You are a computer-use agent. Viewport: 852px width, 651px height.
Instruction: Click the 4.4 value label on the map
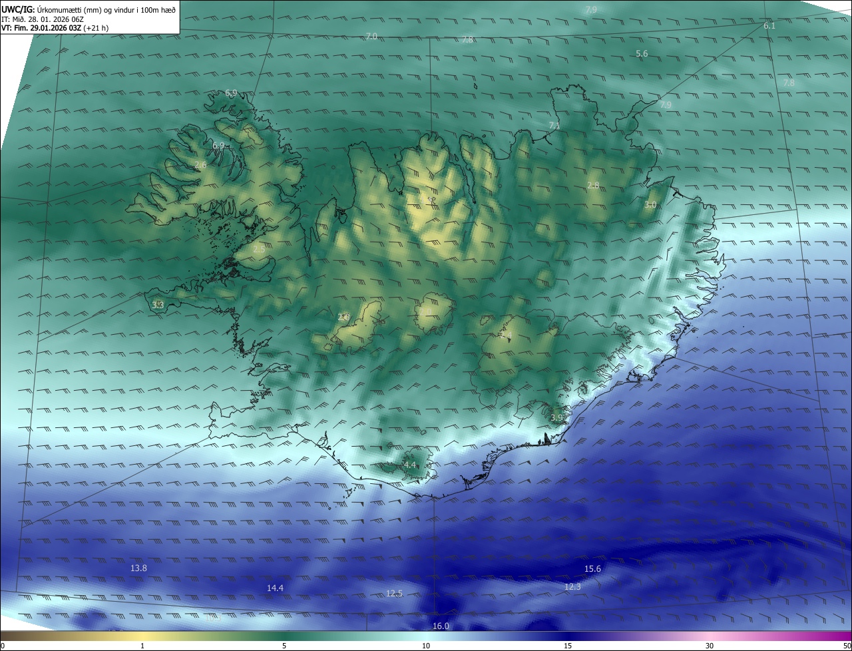point(409,465)
